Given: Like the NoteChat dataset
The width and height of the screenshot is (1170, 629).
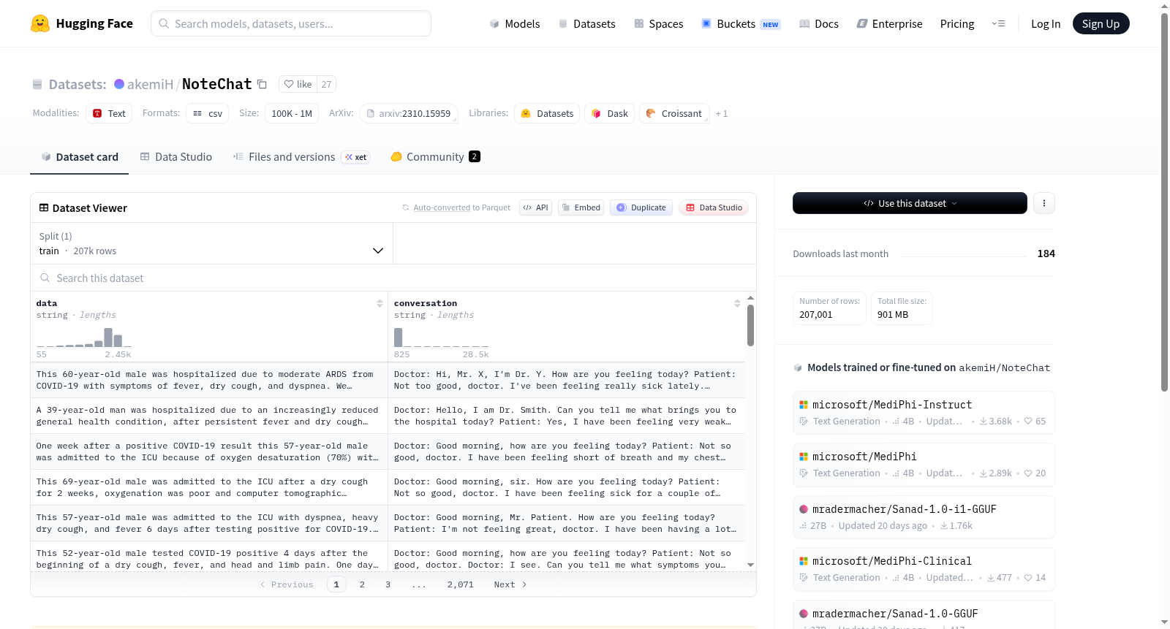Looking at the screenshot, I should coord(298,84).
